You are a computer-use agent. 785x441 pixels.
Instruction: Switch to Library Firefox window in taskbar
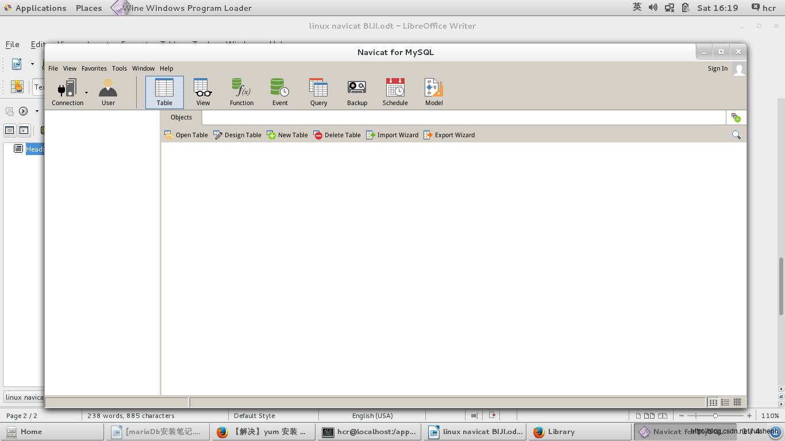pyautogui.click(x=580, y=432)
